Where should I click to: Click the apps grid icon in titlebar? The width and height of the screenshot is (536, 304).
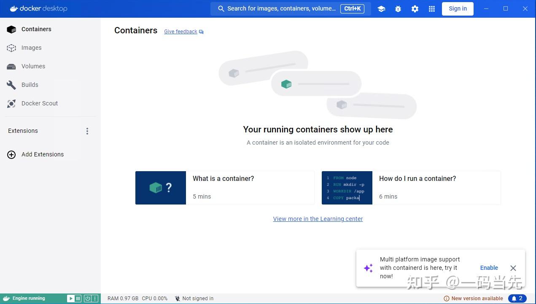point(431,8)
